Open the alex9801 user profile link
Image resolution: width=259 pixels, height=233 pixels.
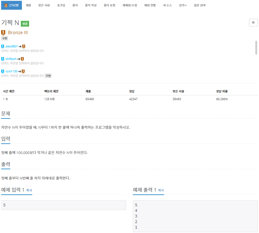[12, 46]
